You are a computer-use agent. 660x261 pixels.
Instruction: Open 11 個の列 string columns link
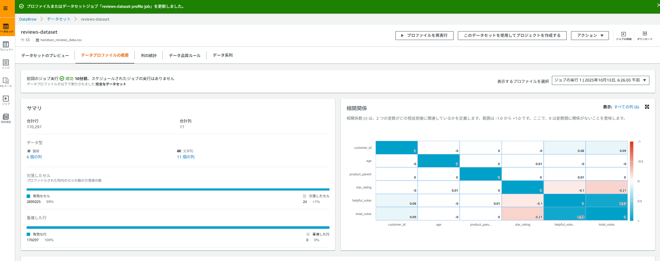coord(186,157)
